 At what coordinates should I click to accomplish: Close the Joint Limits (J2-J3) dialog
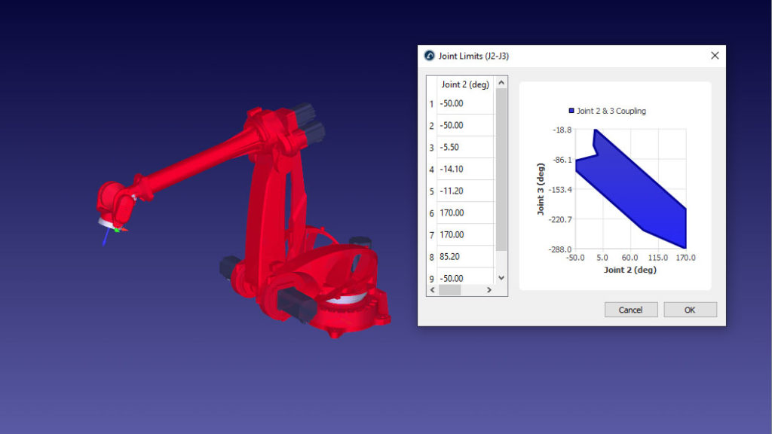click(x=715, y=55)
